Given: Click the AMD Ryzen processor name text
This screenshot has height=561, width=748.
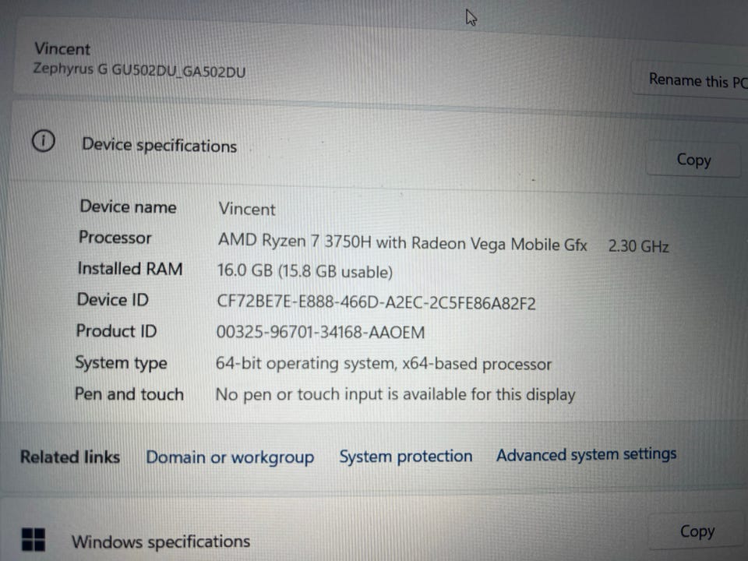Looking at the screenshot, I should pos(402,242).
